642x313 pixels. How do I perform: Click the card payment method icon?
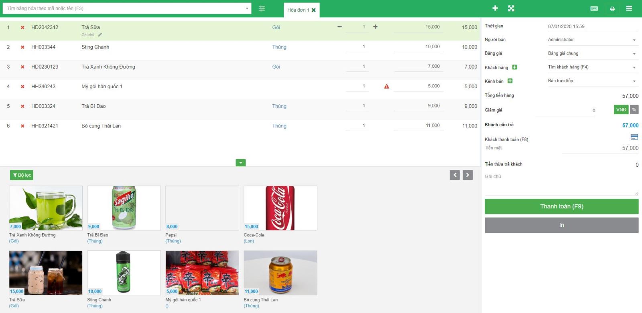click(x=634, y=137)
